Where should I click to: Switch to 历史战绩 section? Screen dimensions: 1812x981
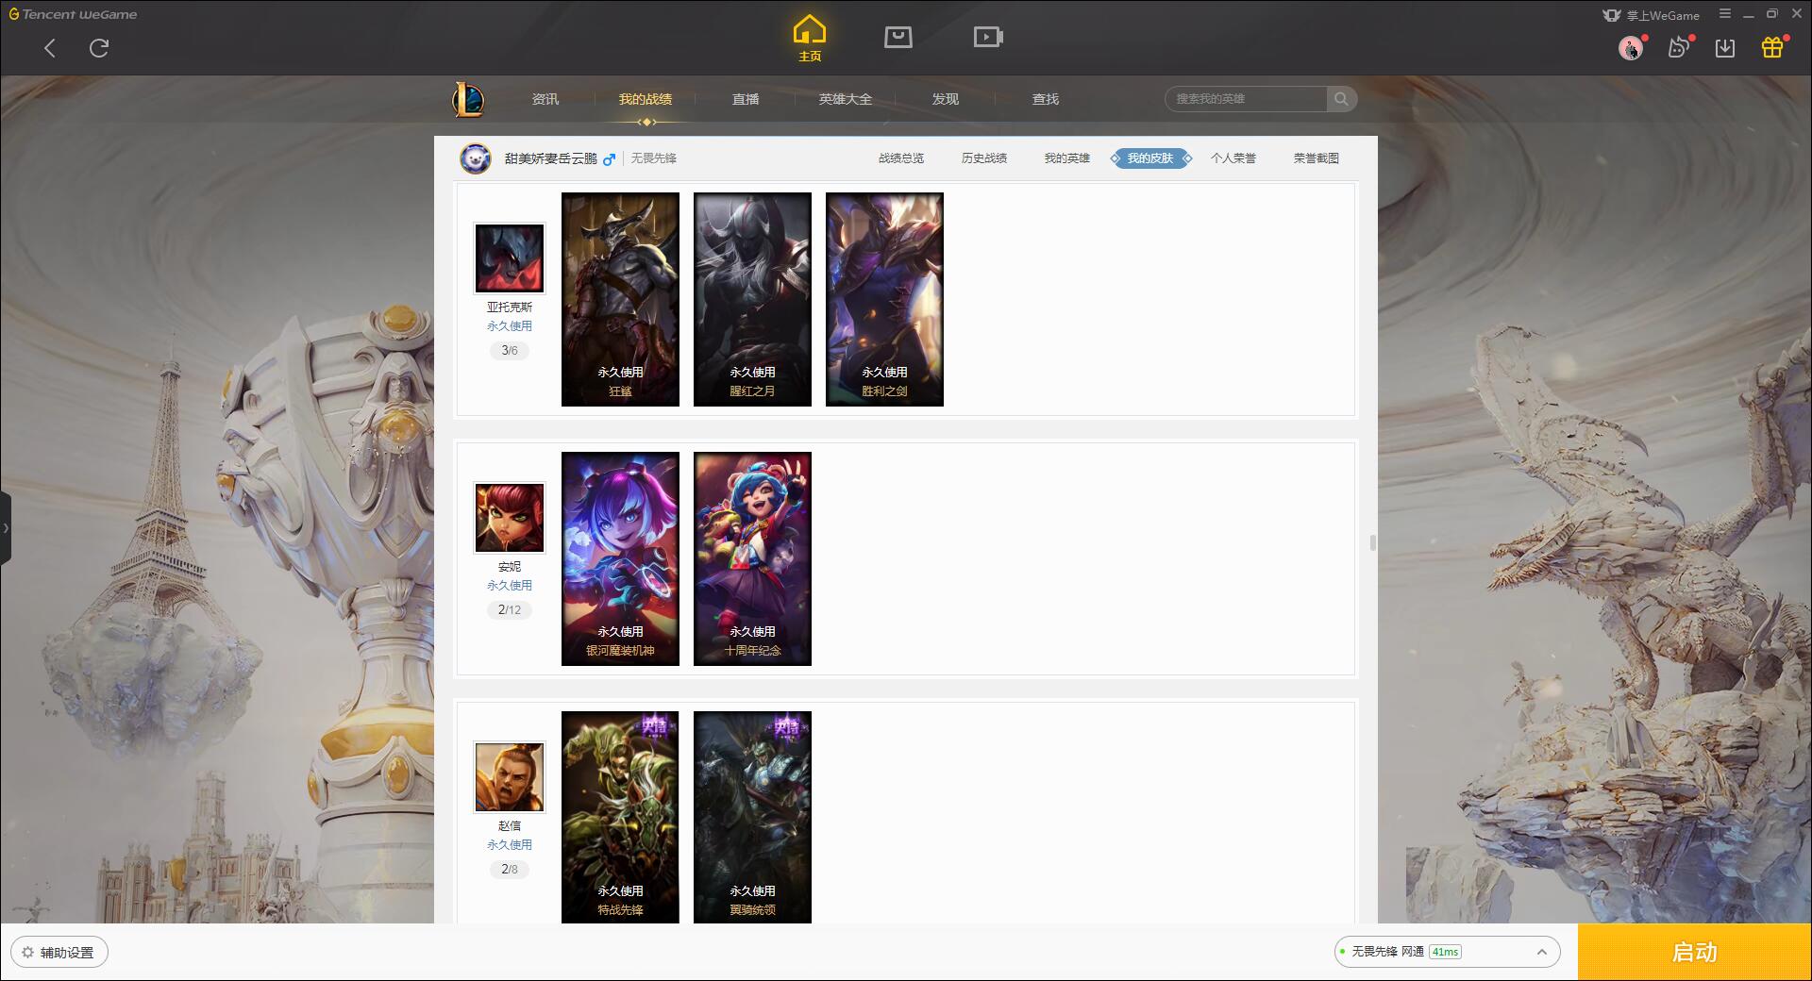[x=984, y=158]
